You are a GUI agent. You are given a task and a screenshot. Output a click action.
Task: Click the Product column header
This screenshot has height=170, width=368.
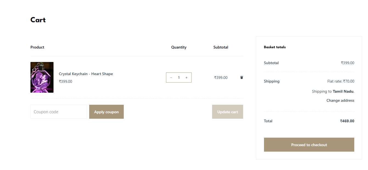click(x=37, y=47)
